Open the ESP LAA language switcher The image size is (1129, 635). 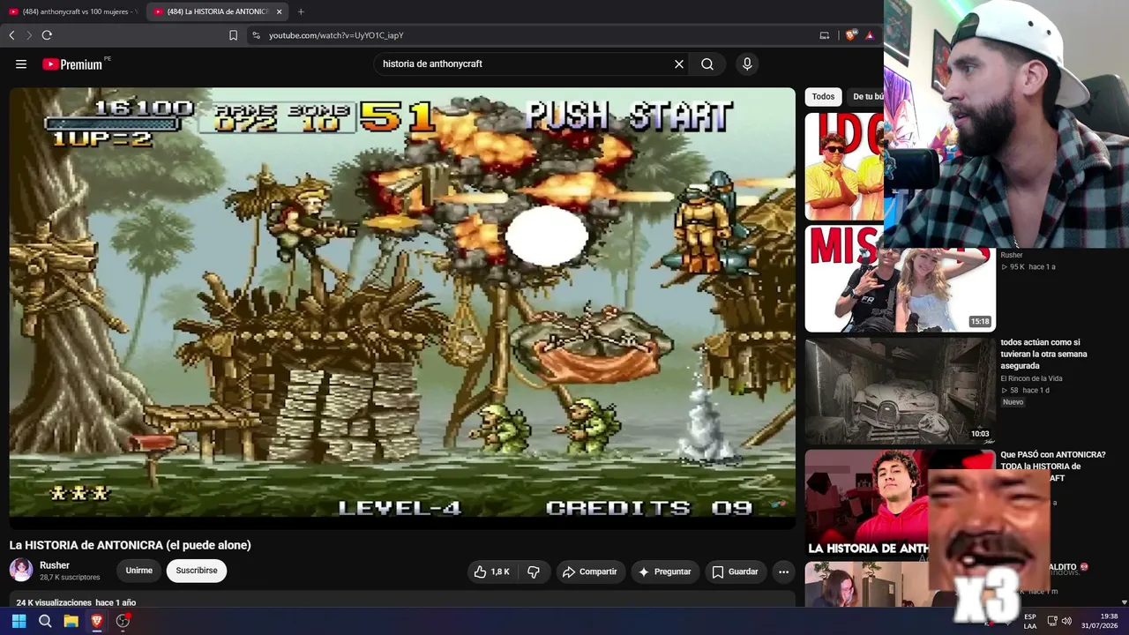pos(1030,621)
